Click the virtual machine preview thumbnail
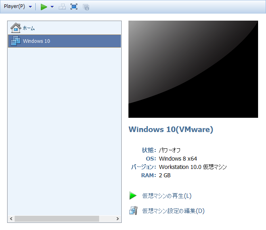 tap(193, 69)
